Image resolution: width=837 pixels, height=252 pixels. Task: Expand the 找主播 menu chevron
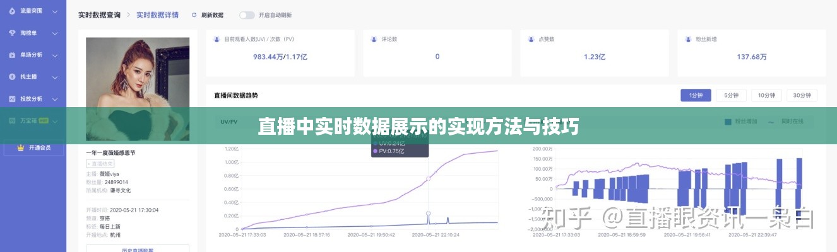point(55,77)
